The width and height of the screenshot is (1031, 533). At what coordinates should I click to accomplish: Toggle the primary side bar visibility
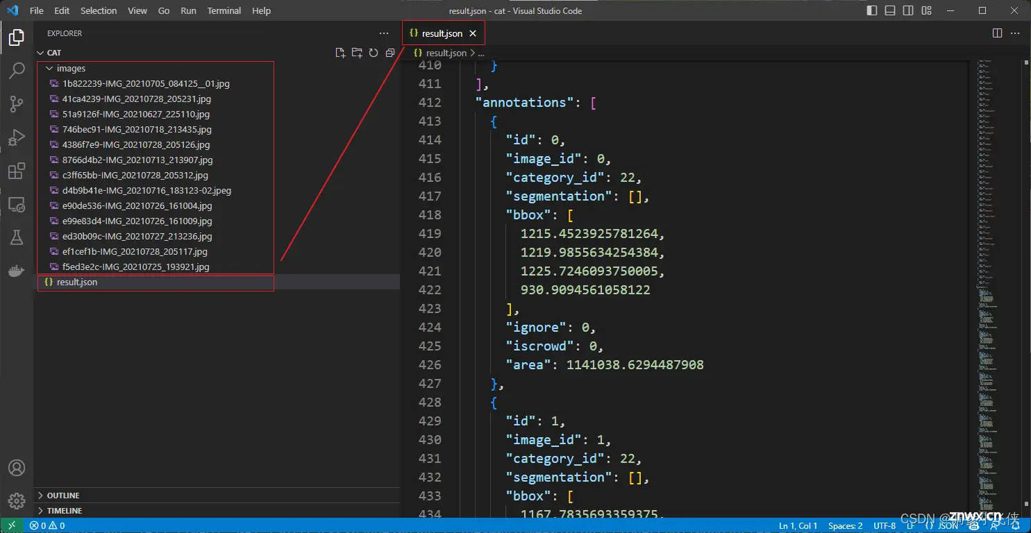(873, 10)
